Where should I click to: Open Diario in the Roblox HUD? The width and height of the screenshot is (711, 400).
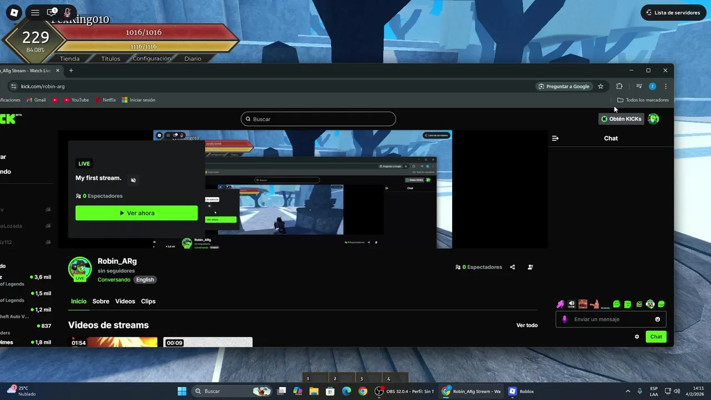(x=193, y=58)
